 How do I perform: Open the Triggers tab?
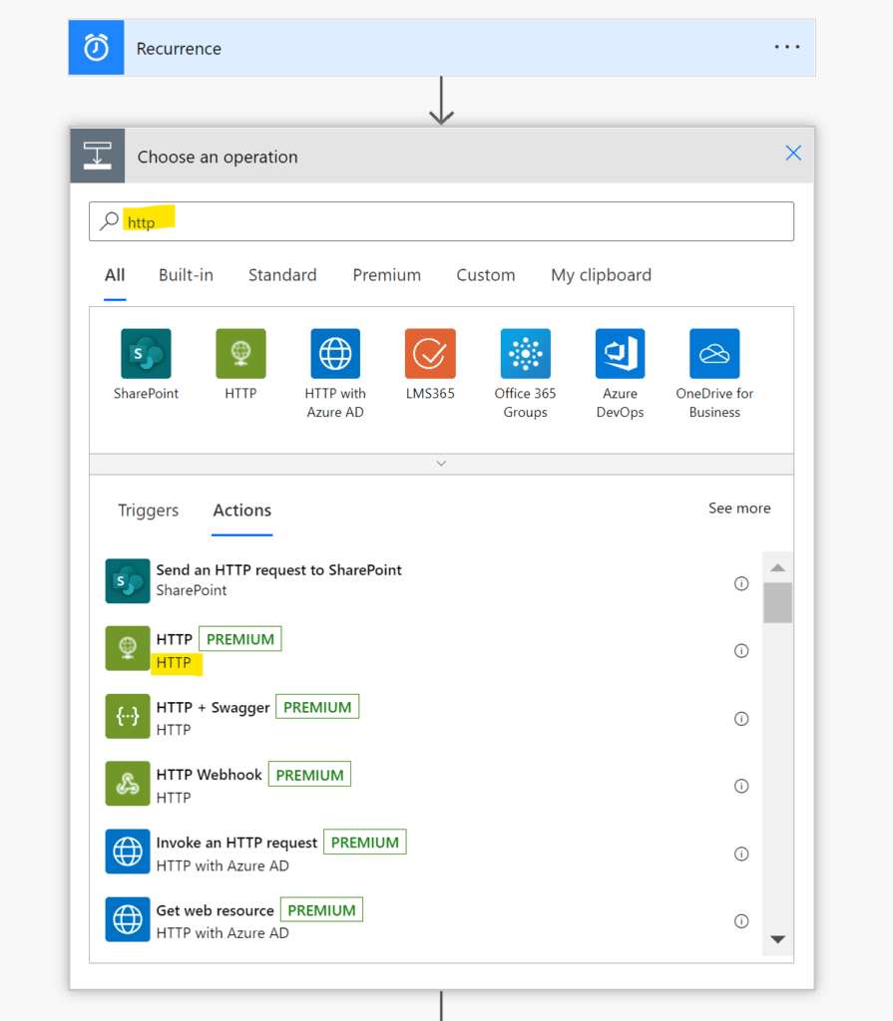pyautogui.click(x=148, y=510)
